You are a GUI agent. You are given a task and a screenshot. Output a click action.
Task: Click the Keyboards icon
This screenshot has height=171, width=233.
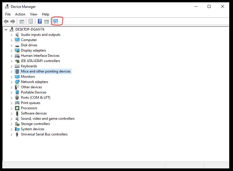click(x=17, y=66)
